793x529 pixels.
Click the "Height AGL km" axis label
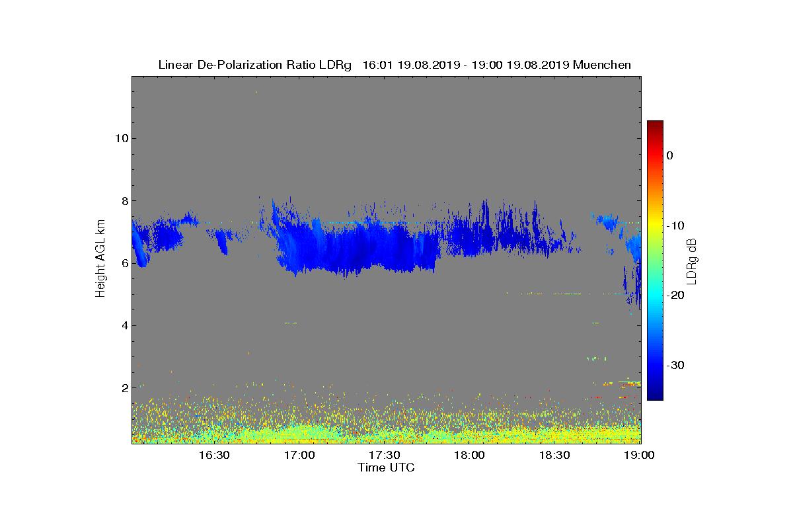pos(100,260)
